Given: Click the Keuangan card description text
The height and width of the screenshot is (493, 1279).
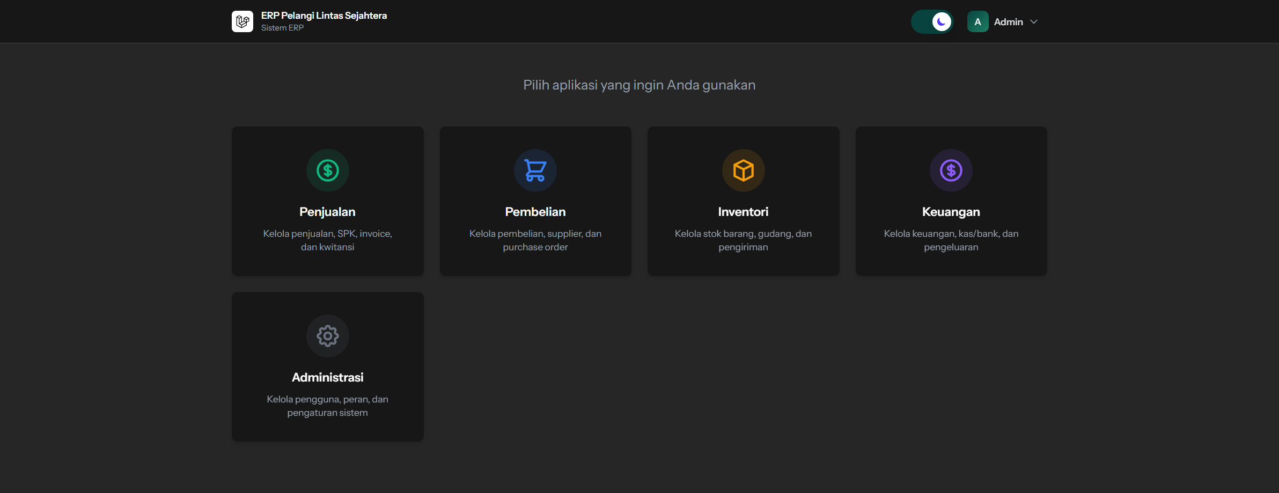Looking at the screenshot, I should [951, 240].
